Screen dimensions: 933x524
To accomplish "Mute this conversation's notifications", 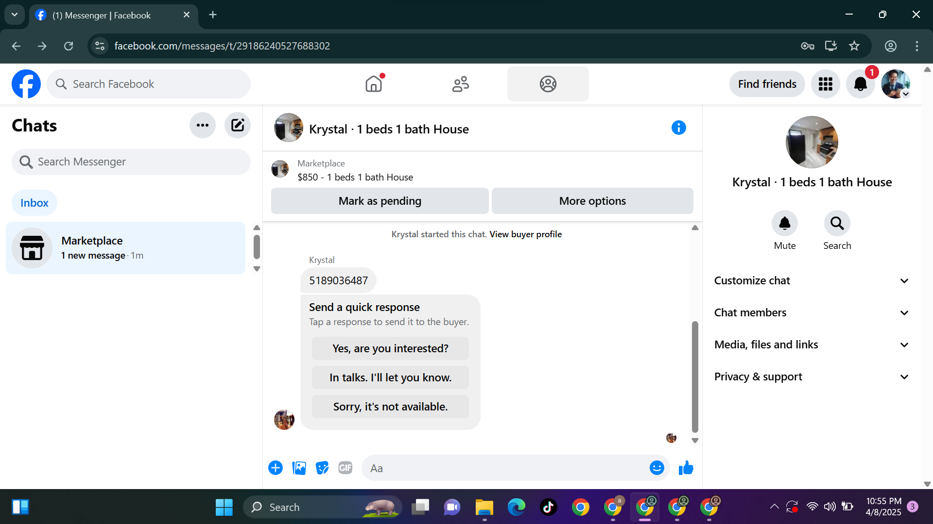I will [784, 224].
